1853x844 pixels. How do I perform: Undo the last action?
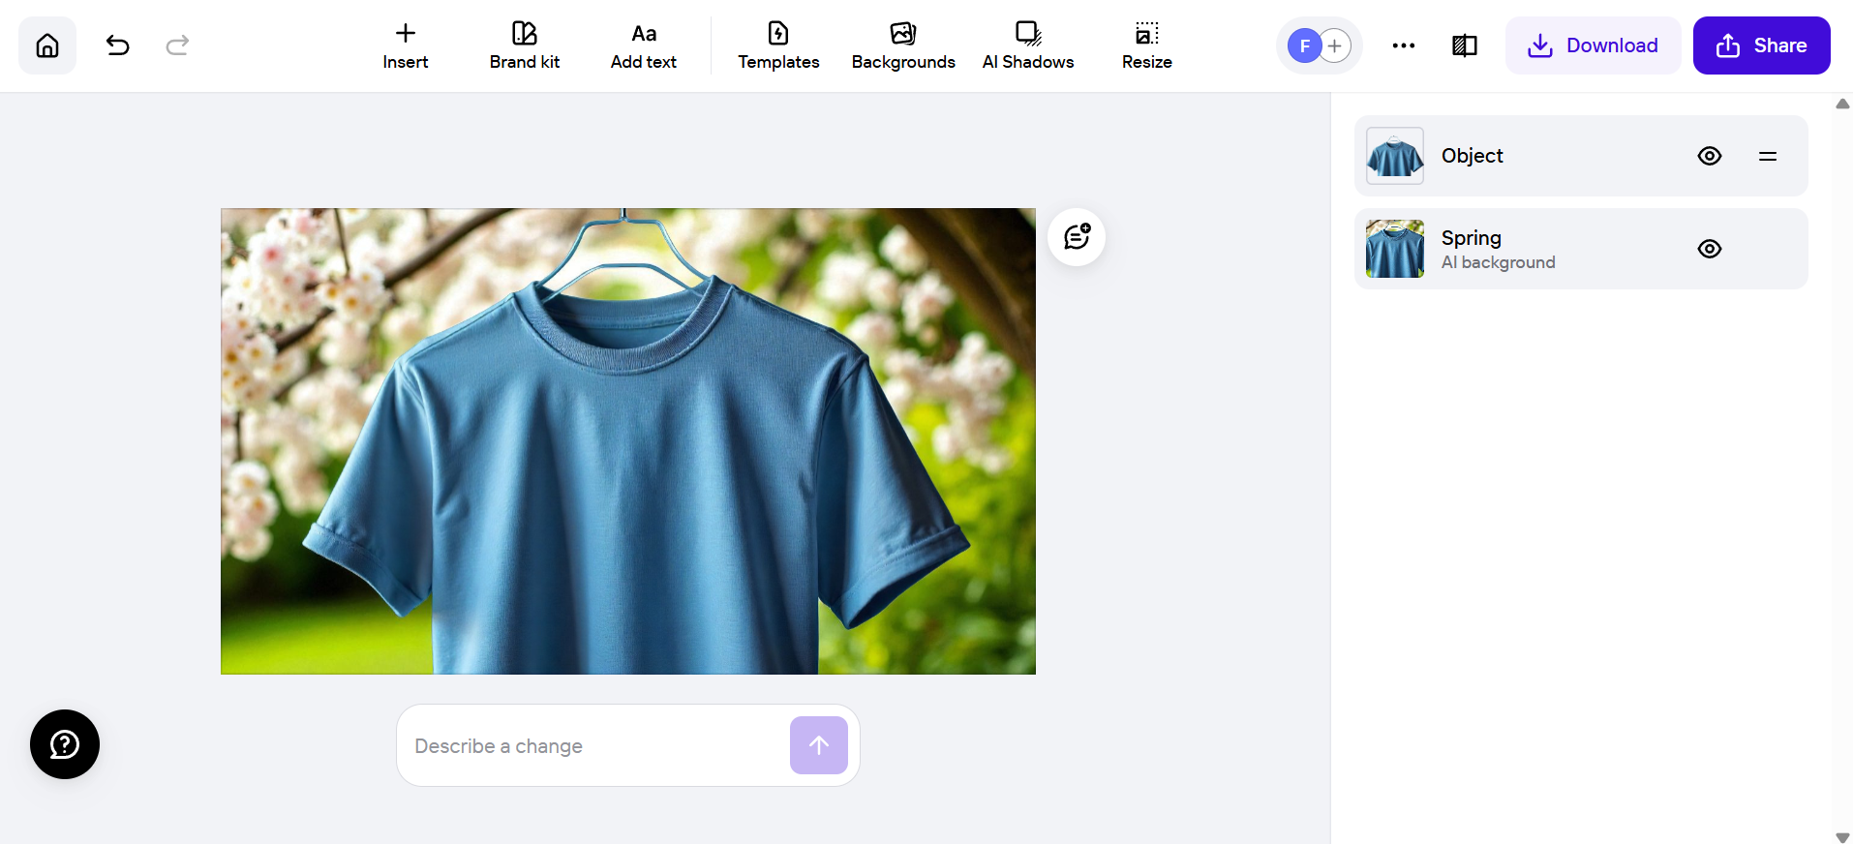tap(117, 45)
